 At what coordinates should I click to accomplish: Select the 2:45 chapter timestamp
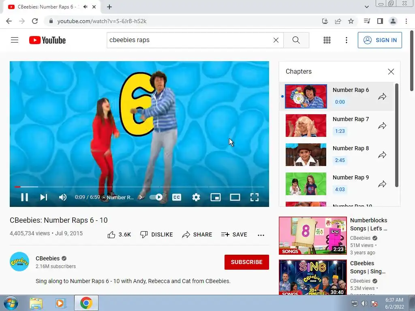pyautogui.click(x=340, y=160)
